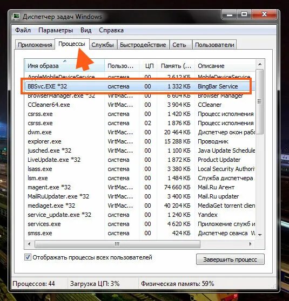Select the services.exe process
The height and width of the screenshot is (301, 289).
point(140,224)
